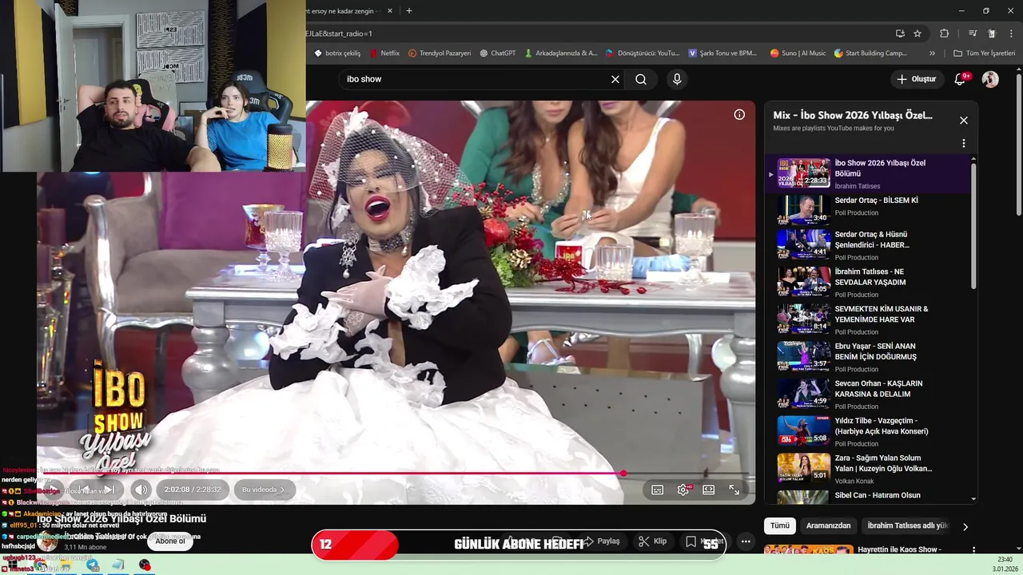Open the Şarkı Tonu ve BPM bookmark
The height and width of the screenshot is (575, 1023).
722,54
